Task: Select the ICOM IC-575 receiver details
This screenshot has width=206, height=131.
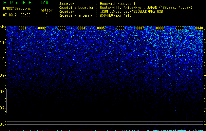Action: tap(131, 11)
